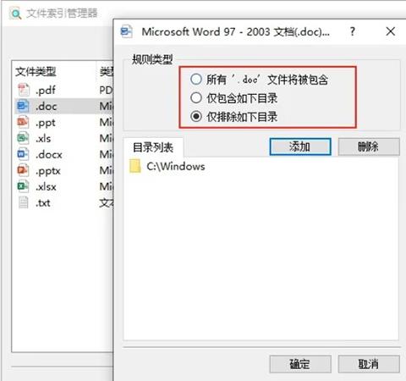Click the 目录列表 tab label
Viewport: 406px width, 381px height.
click(x=153, y=147)
